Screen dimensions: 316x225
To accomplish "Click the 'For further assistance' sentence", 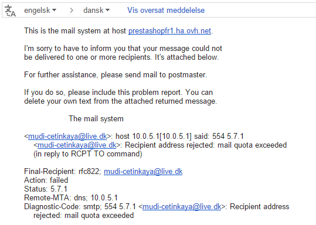I will coord(115,75).
